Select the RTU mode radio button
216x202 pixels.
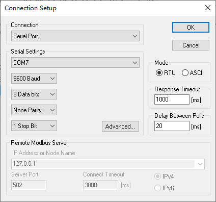(159, 73)
